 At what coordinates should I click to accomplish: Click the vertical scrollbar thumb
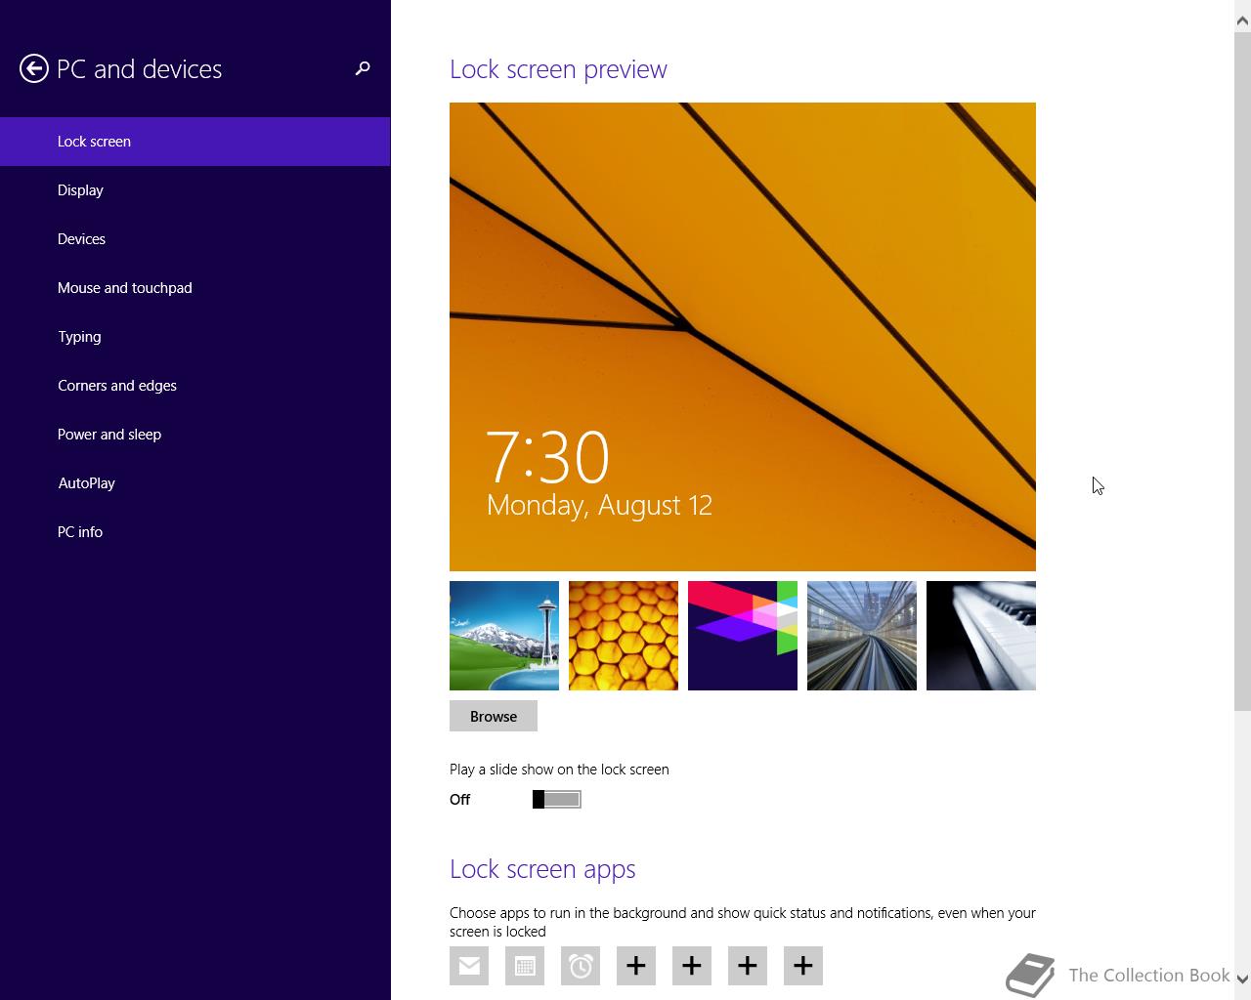pyautogui.click(x=1242, y=371)
